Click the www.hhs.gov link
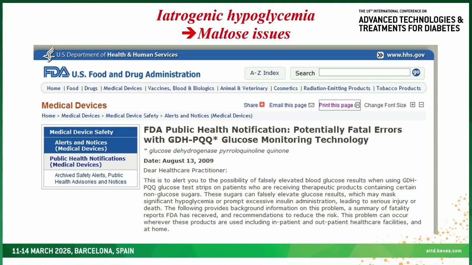Viewport: 472px width, 265px height. pyautogui.click(x=406, y=55)
